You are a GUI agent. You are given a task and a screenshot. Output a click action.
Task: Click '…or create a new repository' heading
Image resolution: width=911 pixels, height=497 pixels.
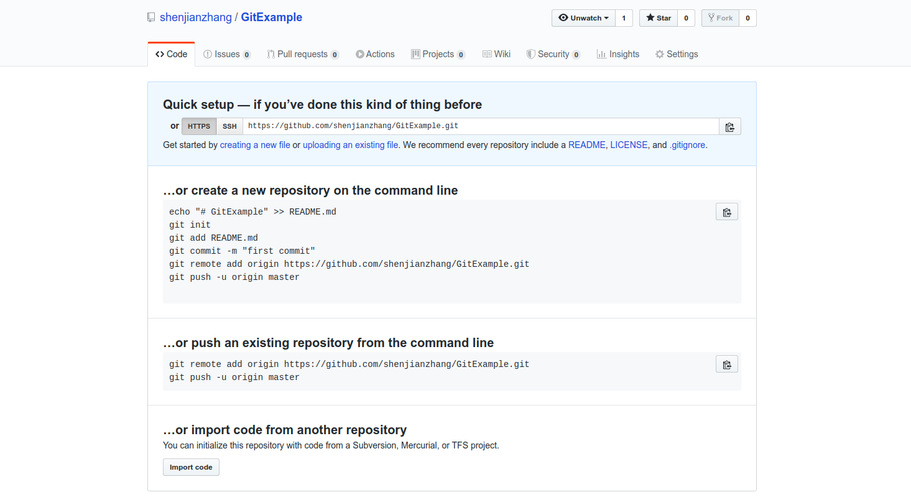pyautogui.click(x=310, y=190)
